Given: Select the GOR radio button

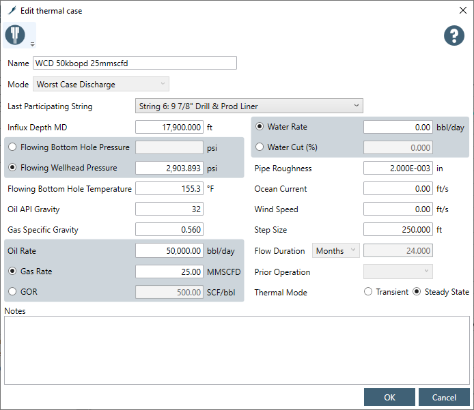Looking at the screenshot, I should click(12, 292).
